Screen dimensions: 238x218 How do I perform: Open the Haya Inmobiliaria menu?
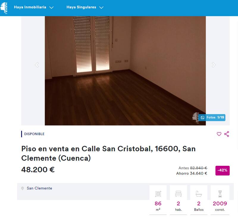click(x=30, y=7)
